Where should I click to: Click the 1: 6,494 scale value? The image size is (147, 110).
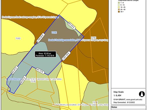point(117,95)
